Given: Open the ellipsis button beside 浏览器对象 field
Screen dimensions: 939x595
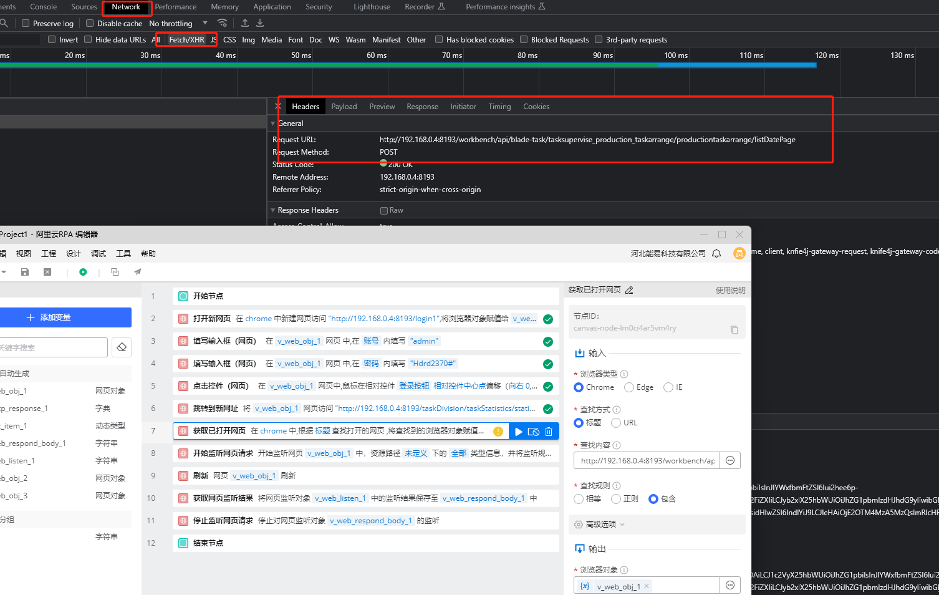Looking at the screenshot, I should tap(730, 585).
